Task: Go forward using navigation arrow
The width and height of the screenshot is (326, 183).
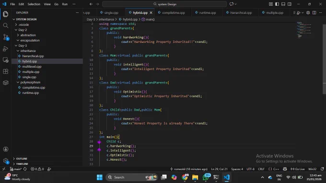Action: (x=97, y=4)
